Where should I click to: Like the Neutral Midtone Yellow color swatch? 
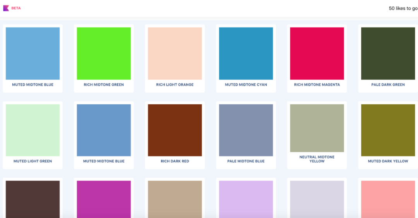pyautogui.click(x=317, y=128)
